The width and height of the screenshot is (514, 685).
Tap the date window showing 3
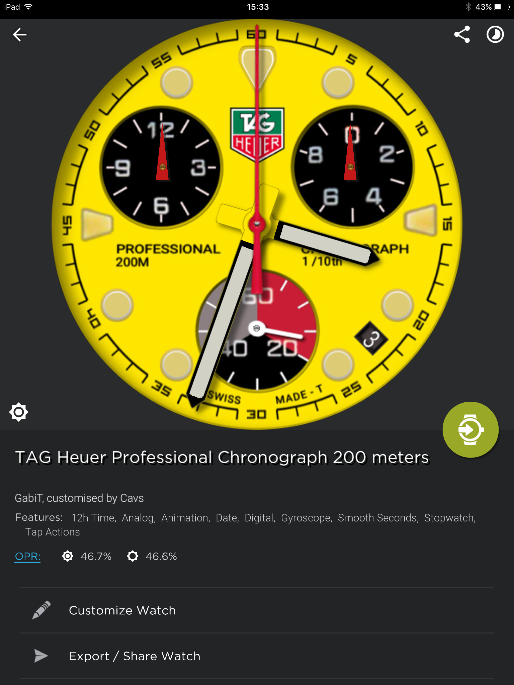pyautogui.click(x=371, y=338)
